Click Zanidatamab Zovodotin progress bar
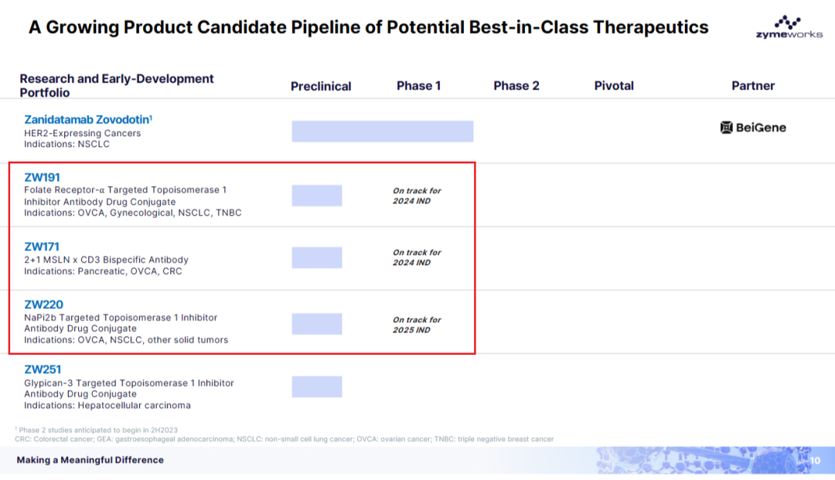 coord(382,131)
